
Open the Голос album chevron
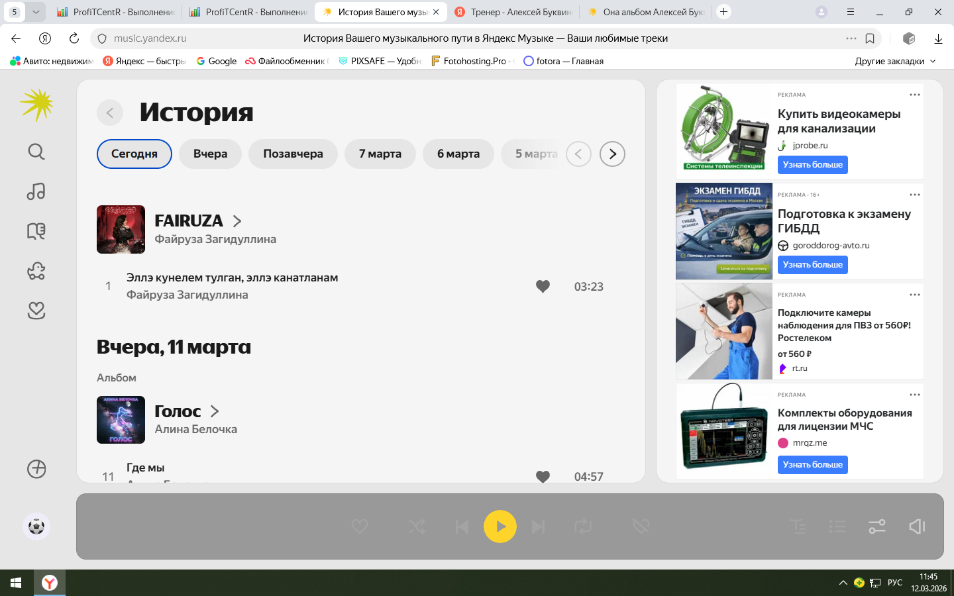click(215, 411)
